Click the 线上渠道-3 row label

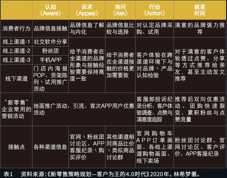pos(16,60)
